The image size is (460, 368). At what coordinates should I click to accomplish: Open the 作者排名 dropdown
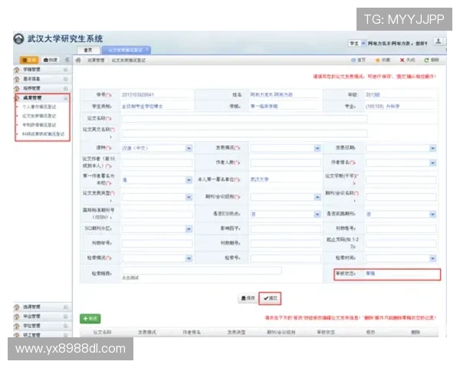tap(432, 163)
